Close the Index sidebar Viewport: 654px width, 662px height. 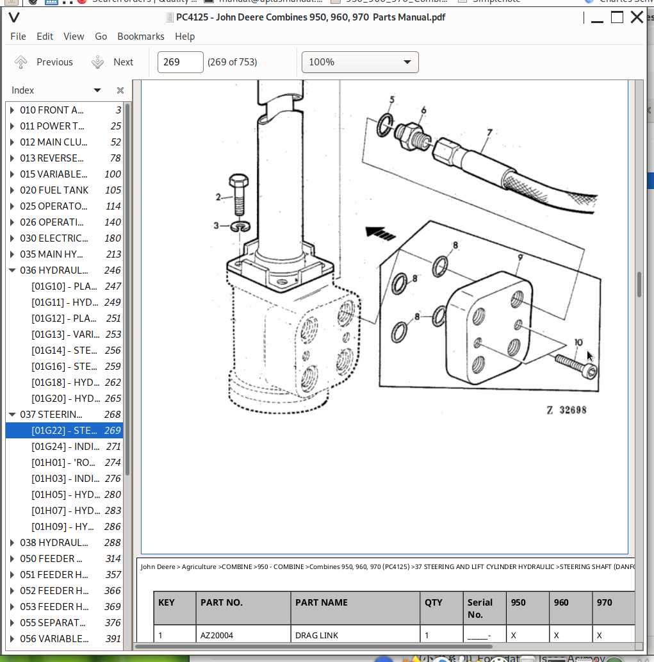pos(120,90)
